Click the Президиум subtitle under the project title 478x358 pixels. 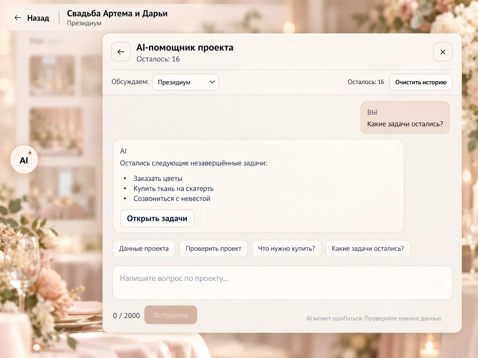point(84,23)
